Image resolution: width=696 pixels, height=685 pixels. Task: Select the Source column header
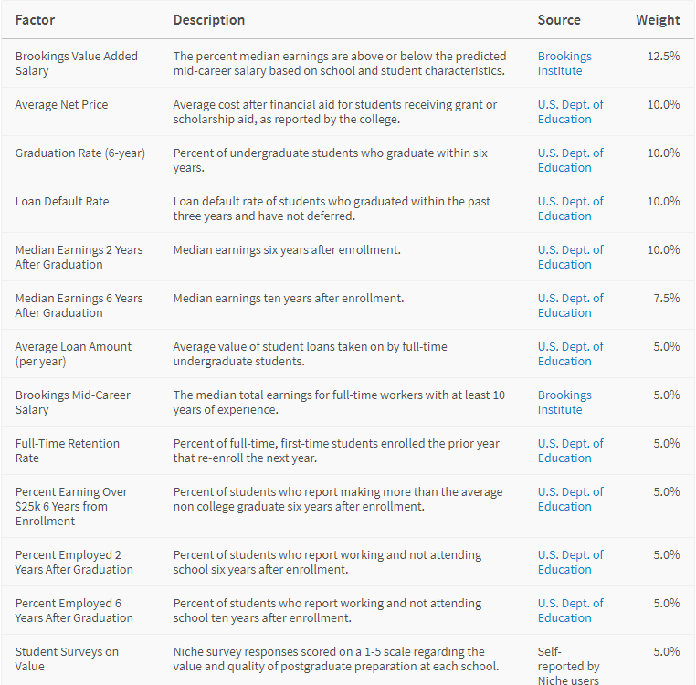(559, 20)
